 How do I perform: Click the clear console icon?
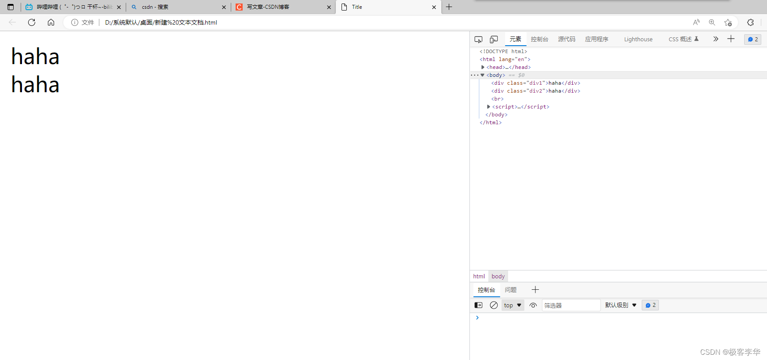click(x=494, y=305)
